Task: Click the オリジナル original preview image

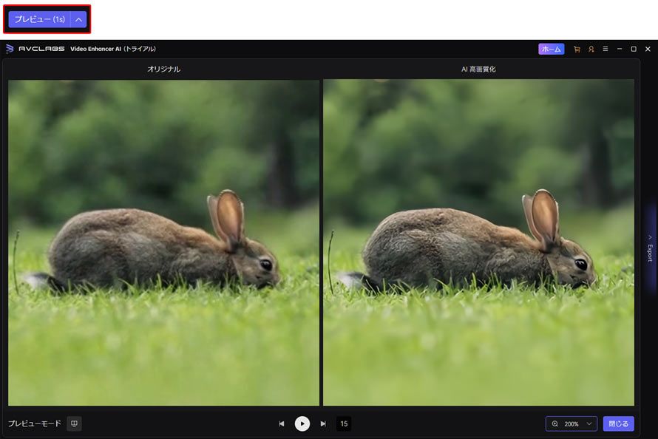Action: click(x=163, y=242)
